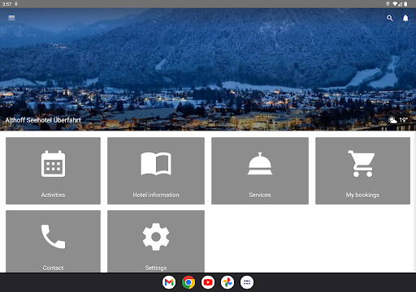Open the weather info showing 19°

398,120
